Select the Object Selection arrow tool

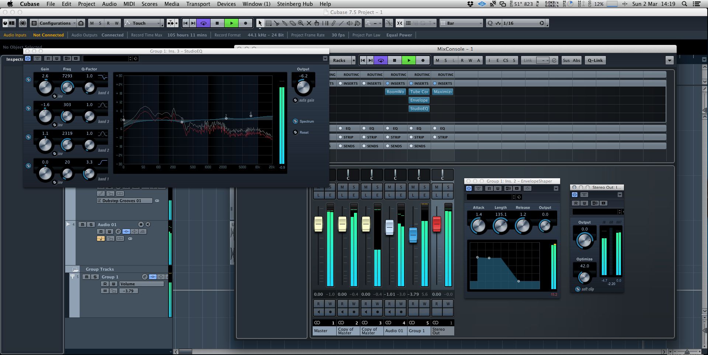pos(260,23)
